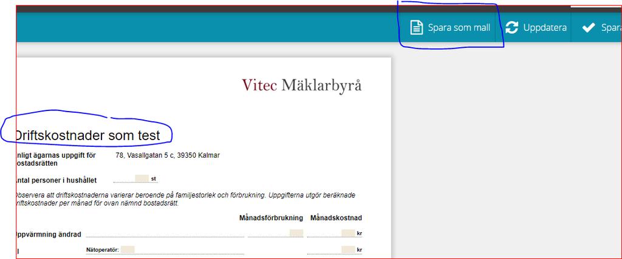Click the Nätoperatör input field
This screenshot has height=259, width=622.
[x=128, y=249]
